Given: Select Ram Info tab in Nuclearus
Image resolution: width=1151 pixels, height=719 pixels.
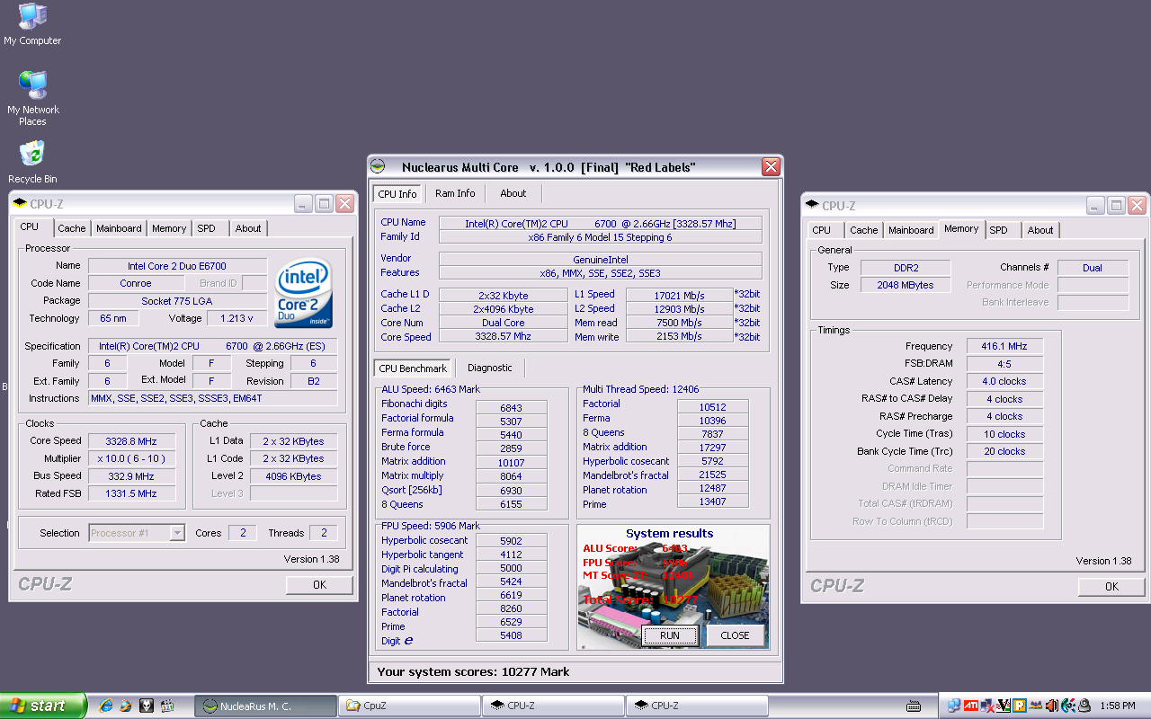Looking at the screenshot, I should click(x=455, y=193).
